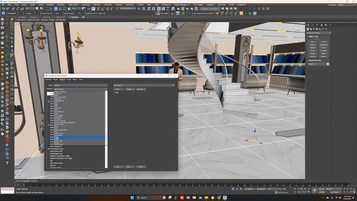Toggle the 3D Snaps button
Screen dimensions: 357x201
click(x=98, y=9)
